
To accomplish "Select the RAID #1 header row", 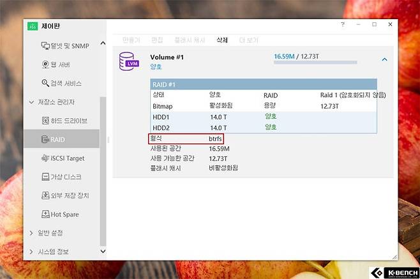I will pyautogui.click(x=263, y=84).
